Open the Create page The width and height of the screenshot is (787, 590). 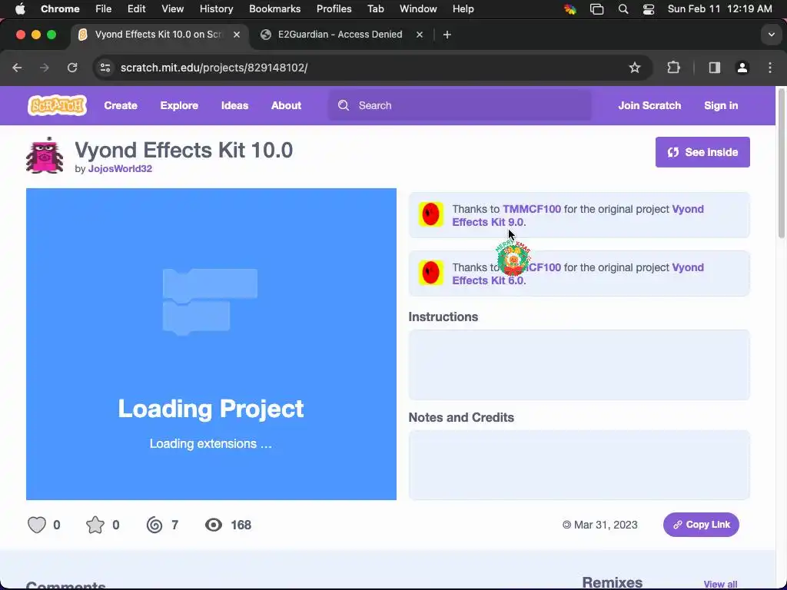coord(121,105)
